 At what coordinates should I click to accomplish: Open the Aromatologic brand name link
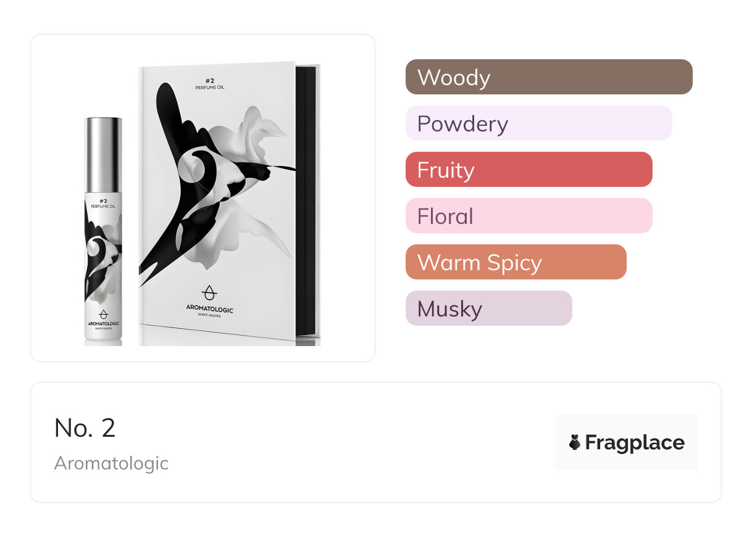tap(111, 463)
